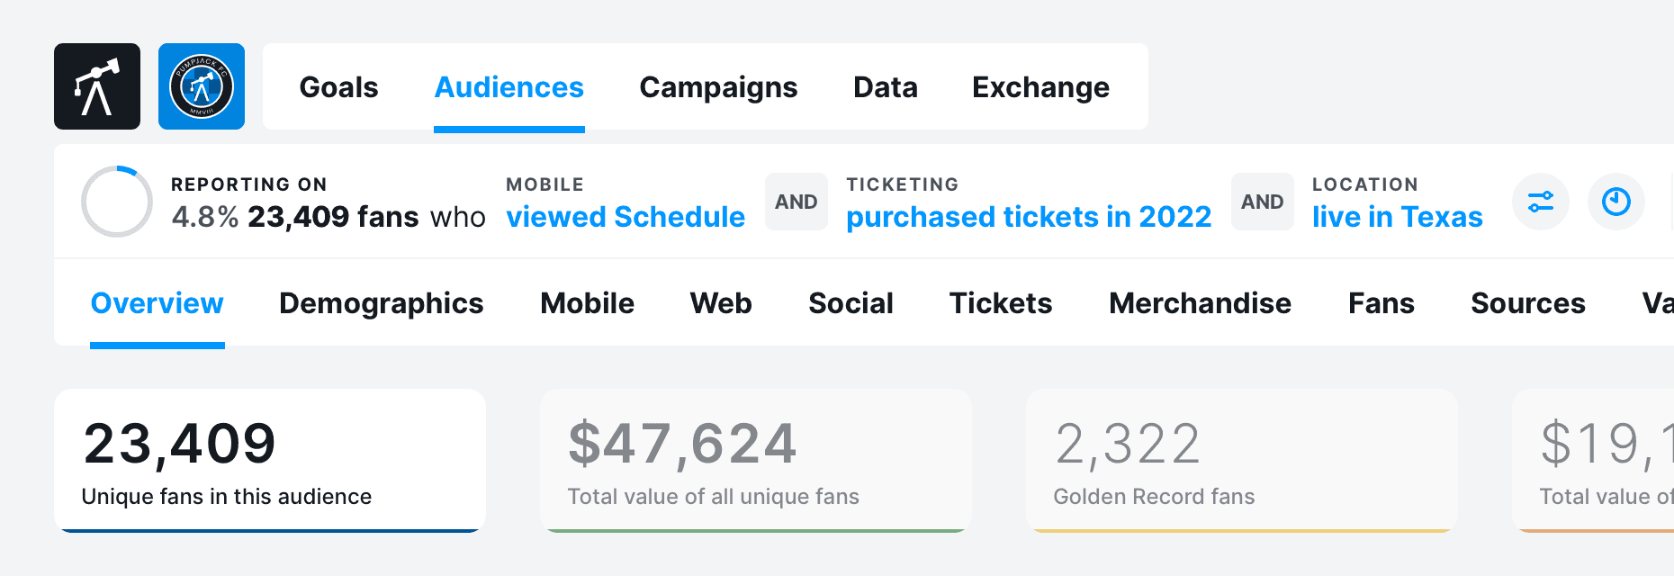Open the Merchandise sub-tab
Viewport: 1674px width, 576px height.
click(x=1200, y=303)
